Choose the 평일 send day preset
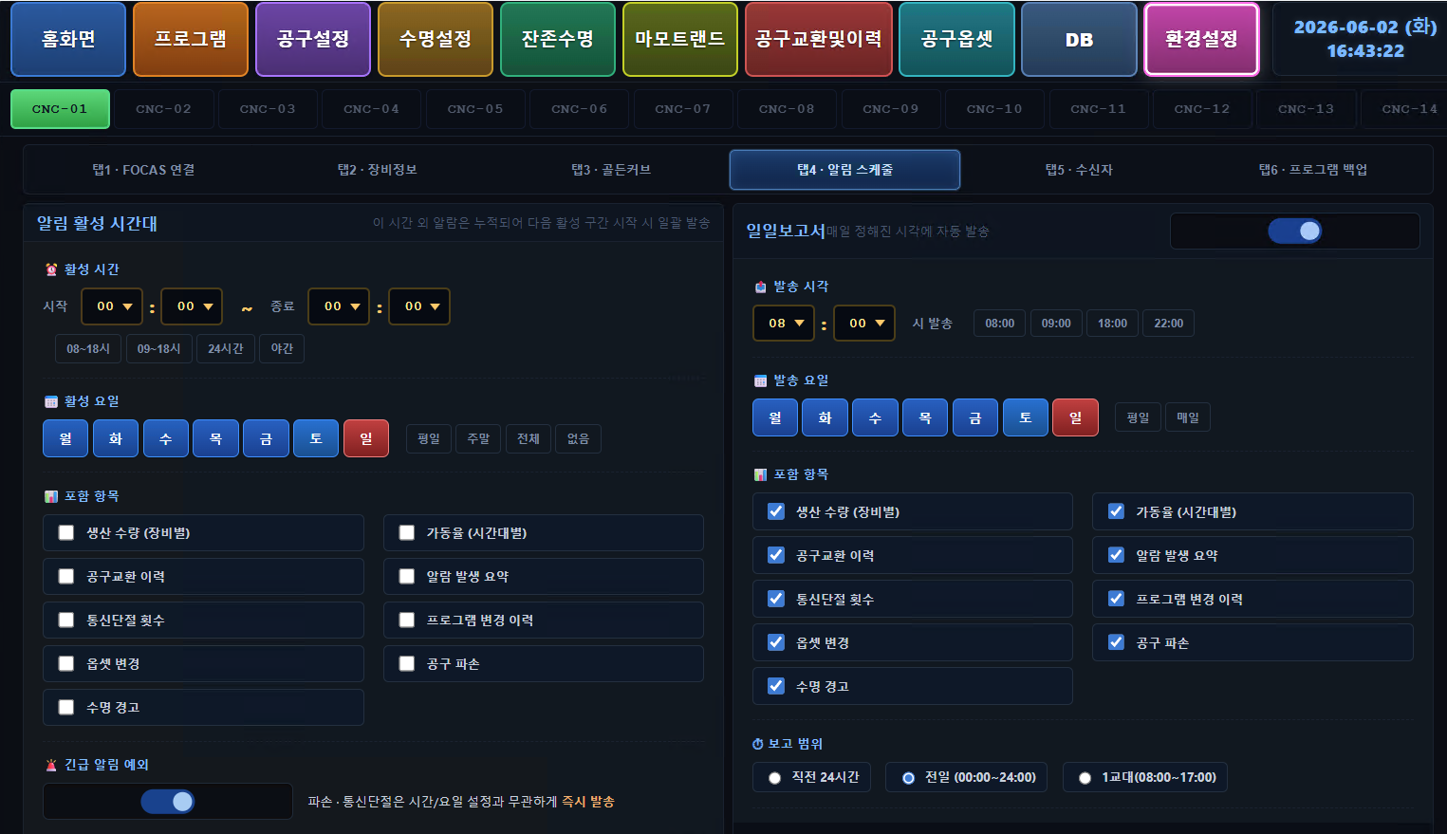 click(1138, 417)
